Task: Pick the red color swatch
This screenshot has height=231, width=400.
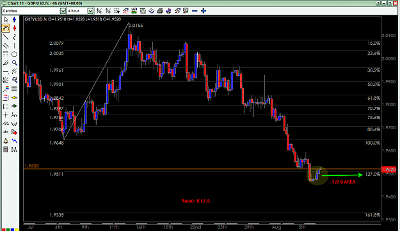Action: (4, 230)
